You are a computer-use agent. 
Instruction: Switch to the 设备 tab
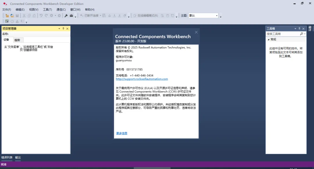6,40
